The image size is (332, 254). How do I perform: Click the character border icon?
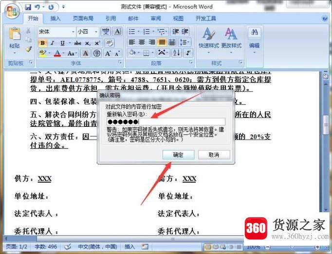pyautogui.click(x=117, y=32)
